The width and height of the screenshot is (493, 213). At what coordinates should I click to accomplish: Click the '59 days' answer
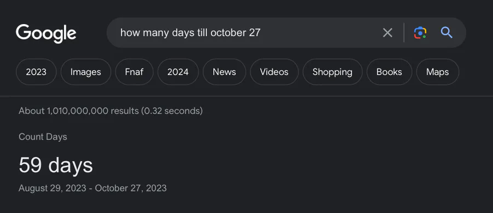point(56,165)
